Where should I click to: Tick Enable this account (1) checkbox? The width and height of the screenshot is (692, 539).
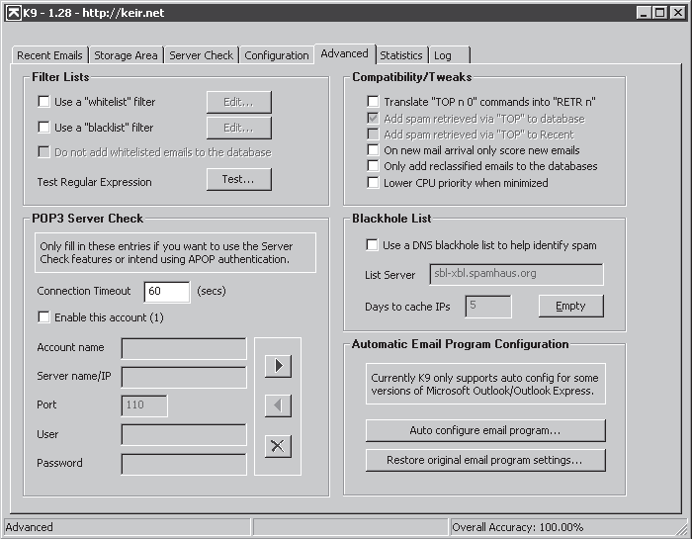tap(43, 316)
